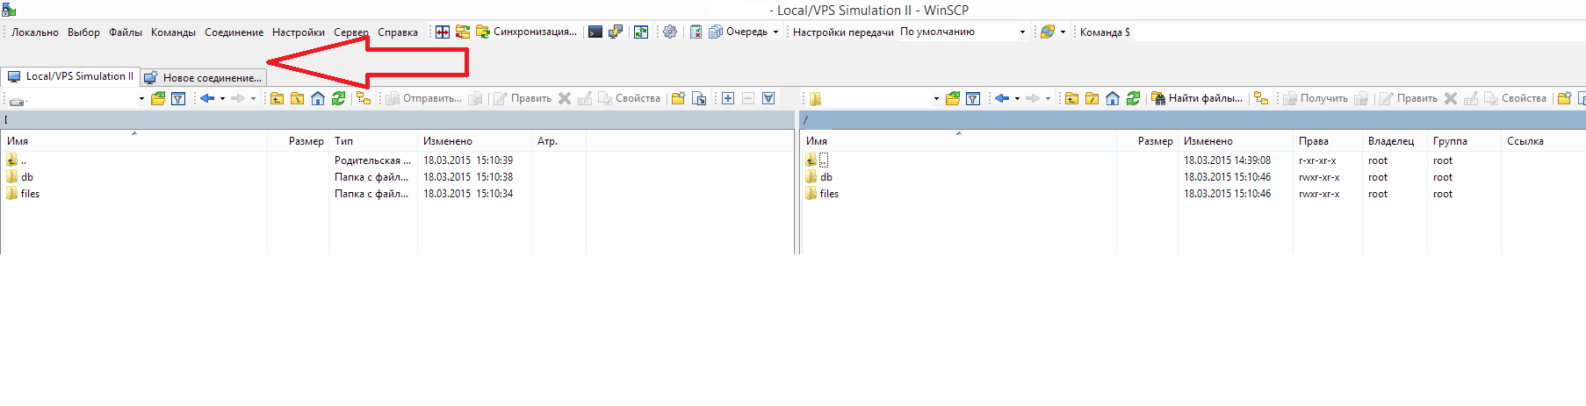Click the local panel back arrow
Screen dimensions: 1586x406
click(x=207, y=98)
